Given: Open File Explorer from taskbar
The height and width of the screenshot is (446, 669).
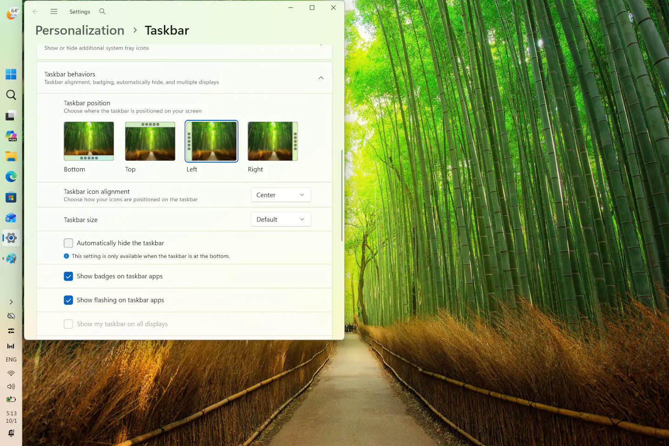Looking at the screenshot, I should 11,156.
